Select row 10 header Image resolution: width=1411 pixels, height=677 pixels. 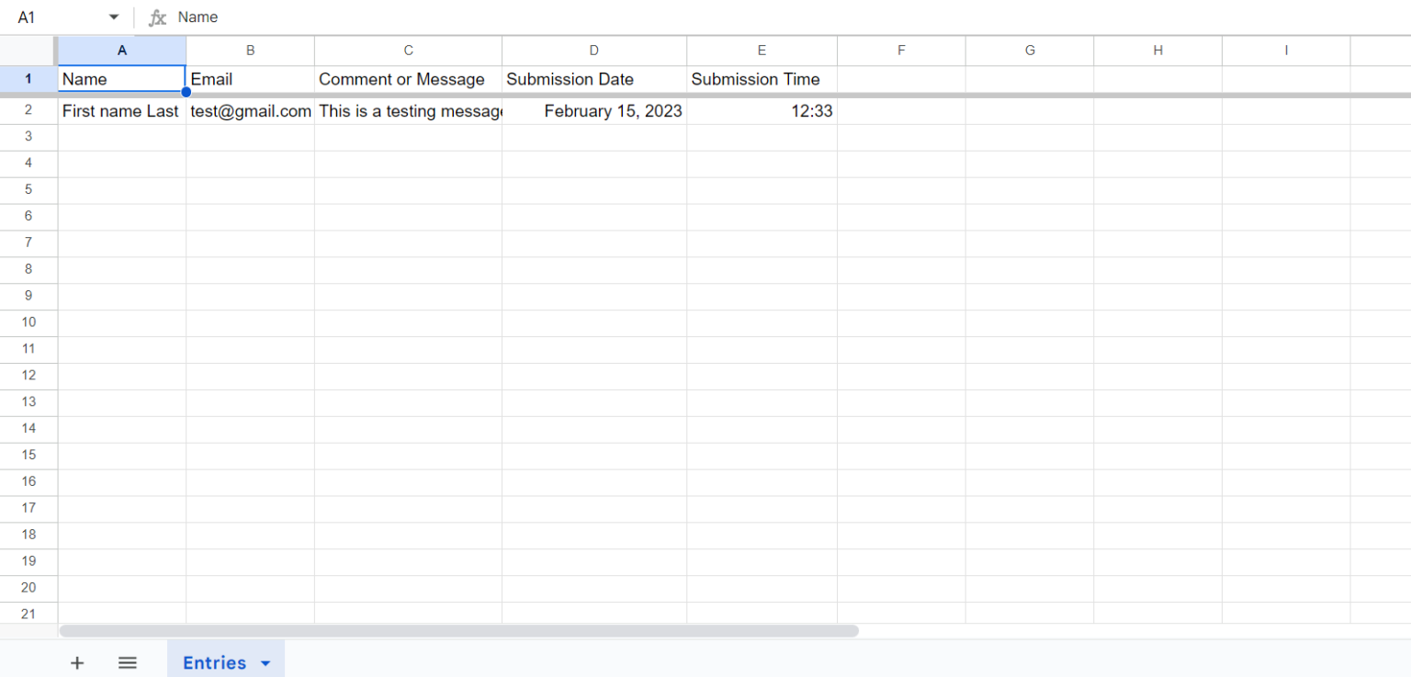28,322
